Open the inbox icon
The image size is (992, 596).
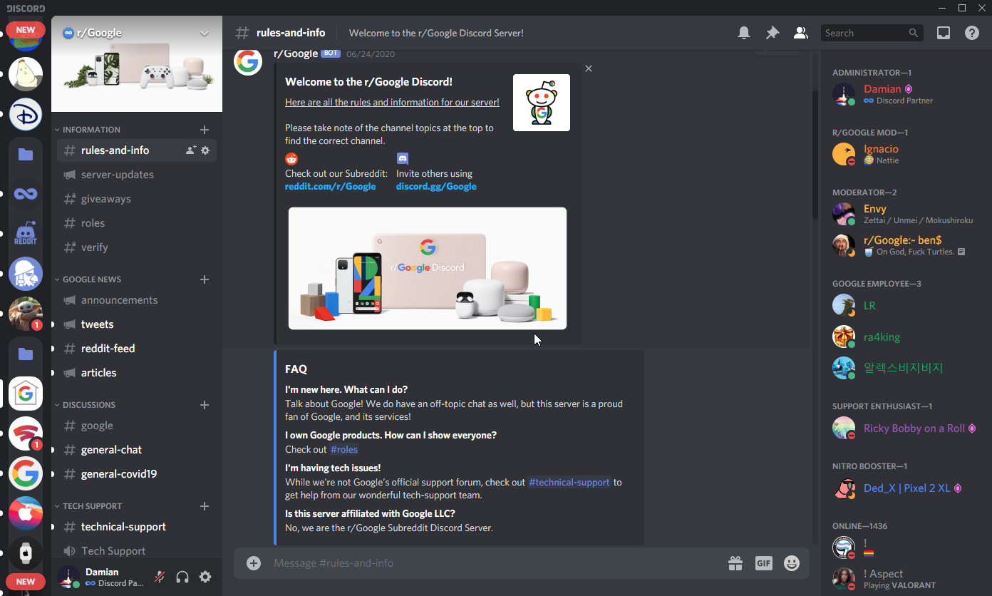pos(944,33)
